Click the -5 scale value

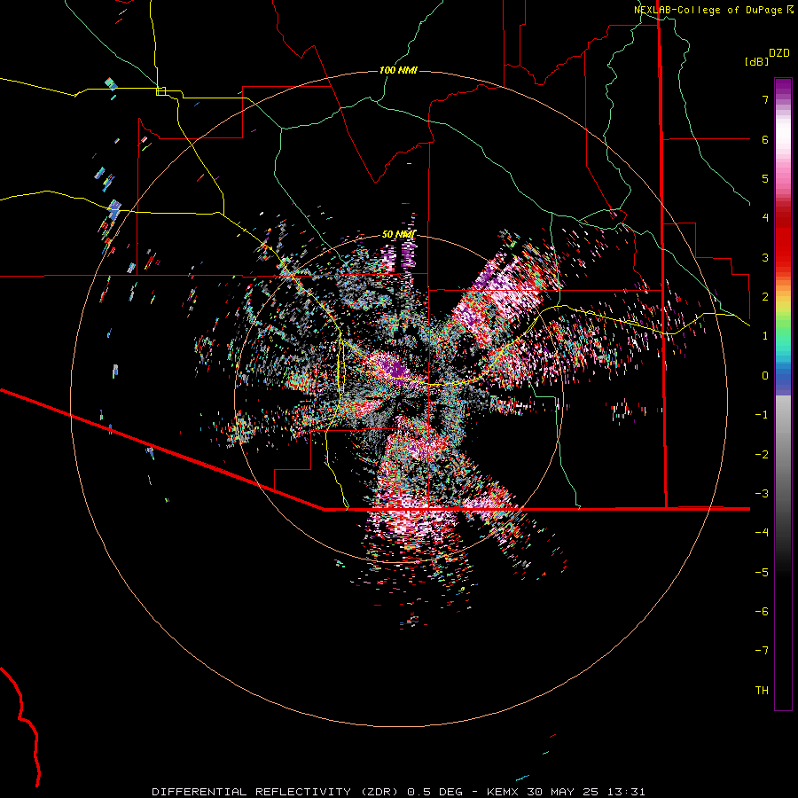pos(762,573)
